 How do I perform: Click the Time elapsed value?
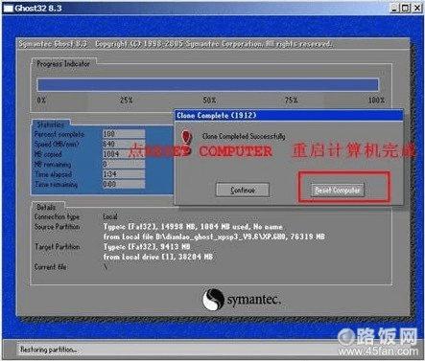click(x=124, y=174)
